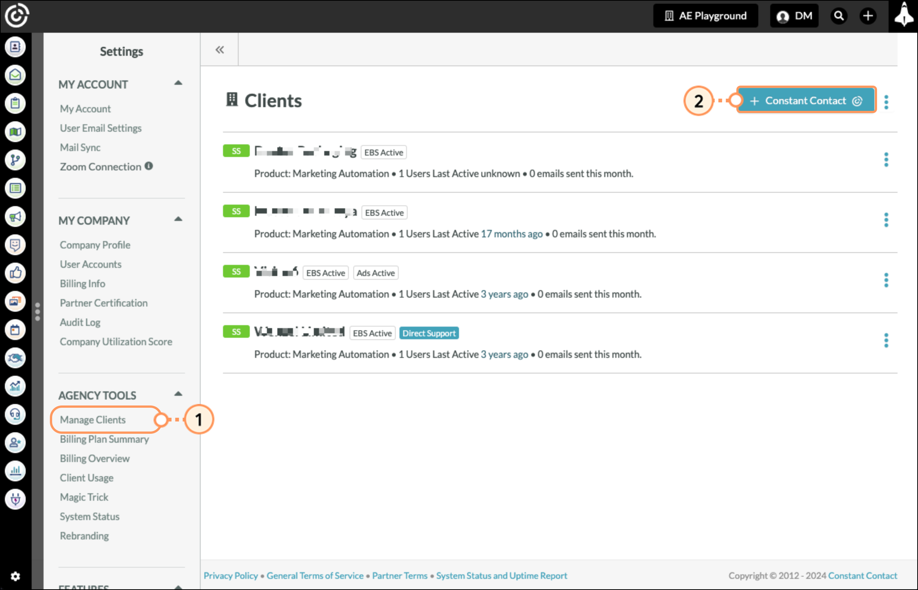Open the Partner Terms link
The height and width of the screenshot is (590, 918).
tap(400, 575)
